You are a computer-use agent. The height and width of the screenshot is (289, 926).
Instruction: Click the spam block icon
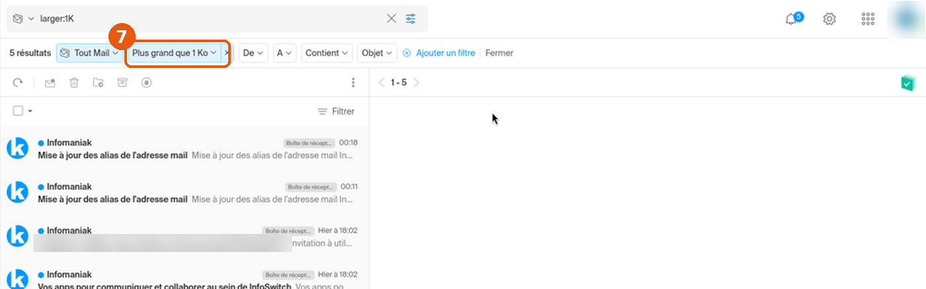point(146,82)
